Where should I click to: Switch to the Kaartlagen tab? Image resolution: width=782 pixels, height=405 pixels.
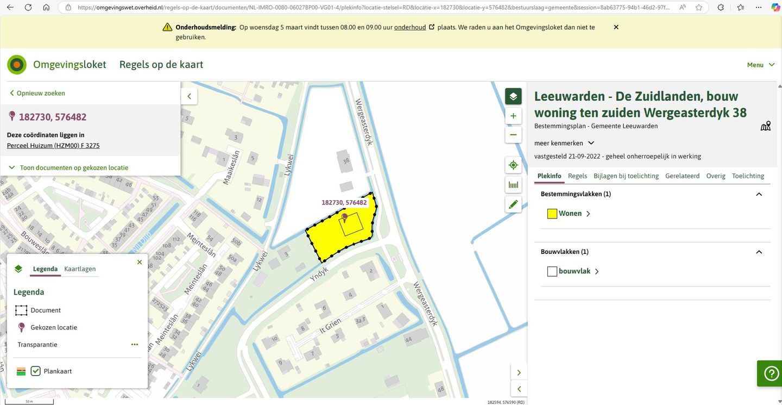[80, 269]
